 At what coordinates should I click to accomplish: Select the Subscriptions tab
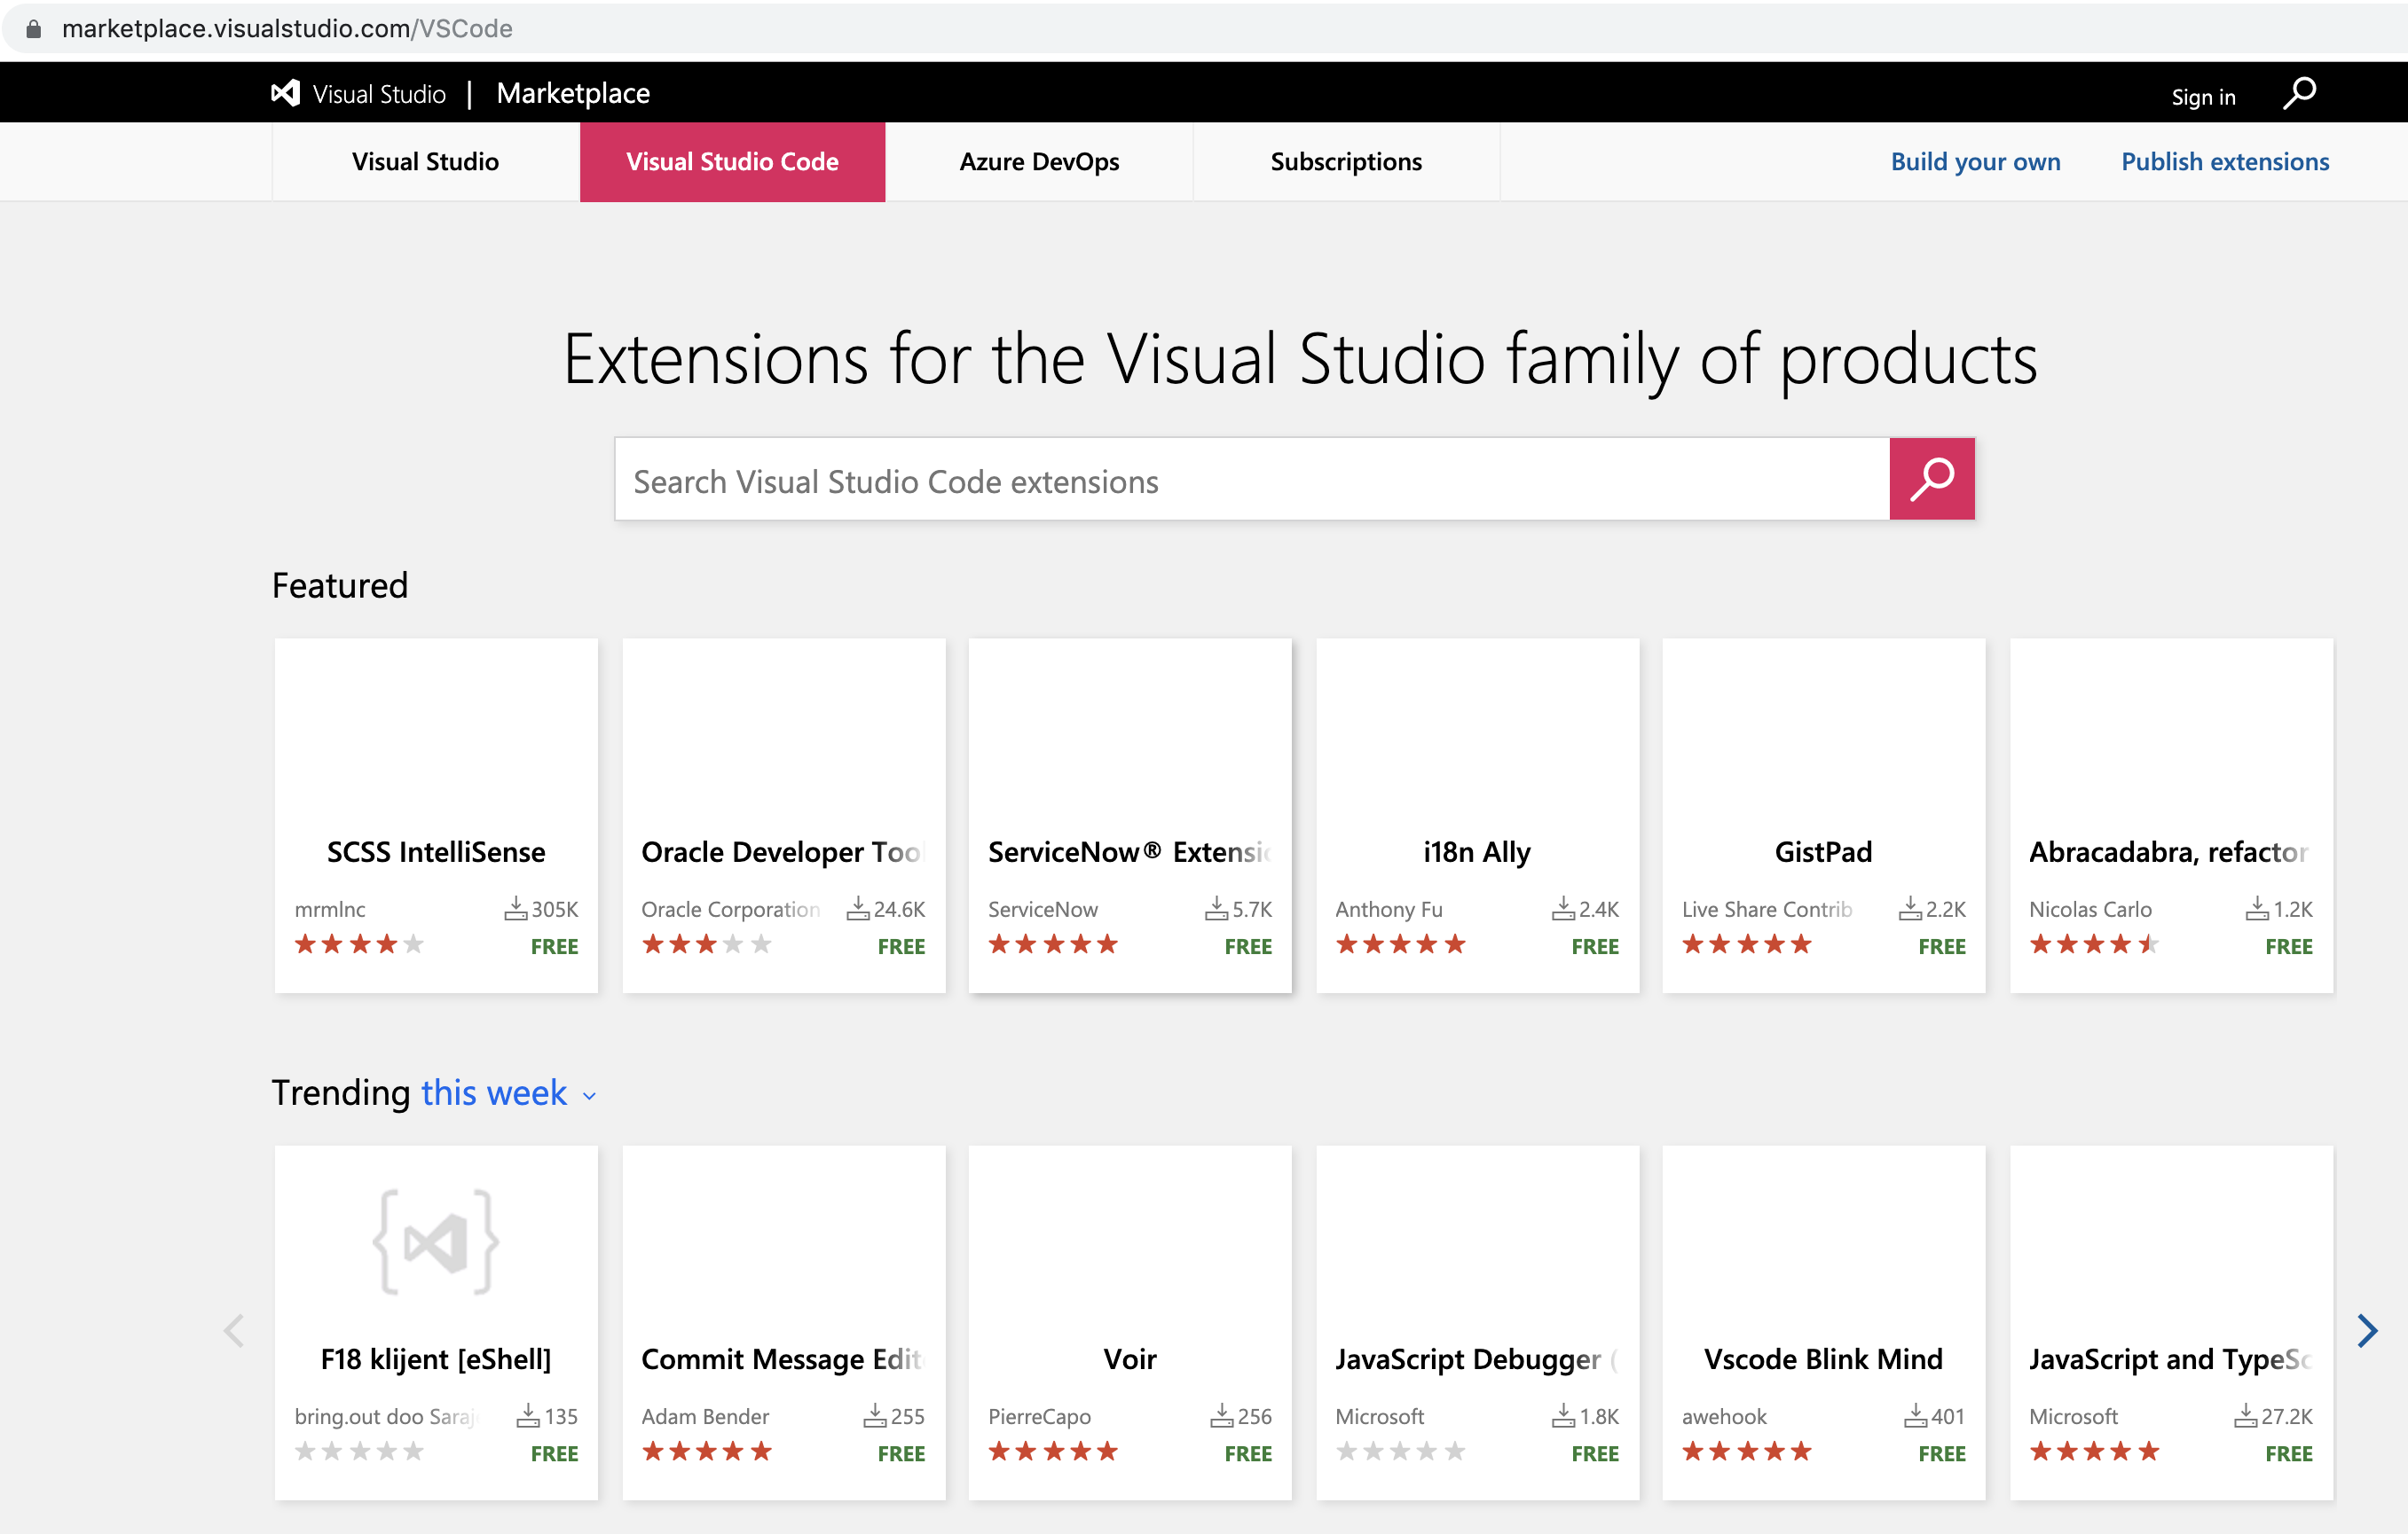[1345, 162]
